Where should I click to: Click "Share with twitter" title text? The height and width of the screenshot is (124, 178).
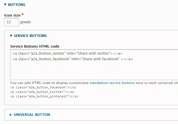tap(95, 53)
